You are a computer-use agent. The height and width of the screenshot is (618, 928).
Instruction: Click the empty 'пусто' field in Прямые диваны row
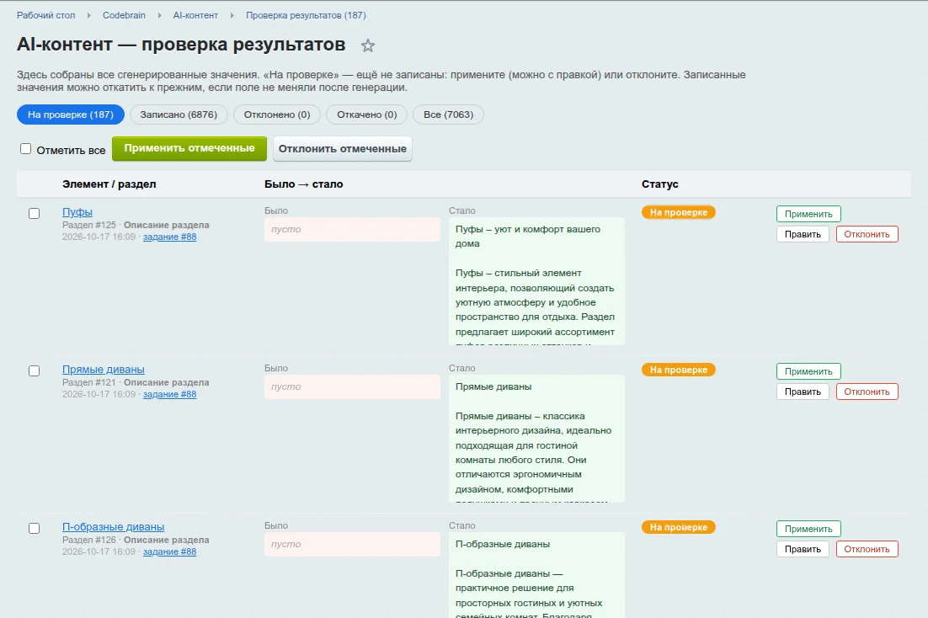[352, 386]
